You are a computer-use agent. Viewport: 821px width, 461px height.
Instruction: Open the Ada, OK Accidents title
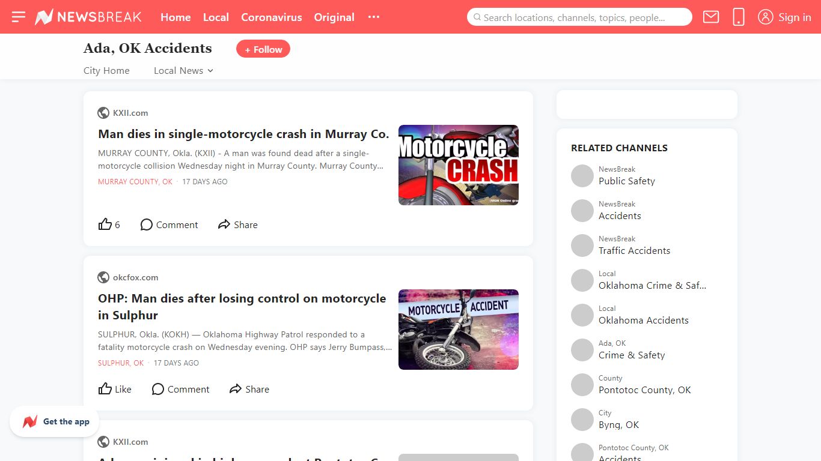click(148, 48)
